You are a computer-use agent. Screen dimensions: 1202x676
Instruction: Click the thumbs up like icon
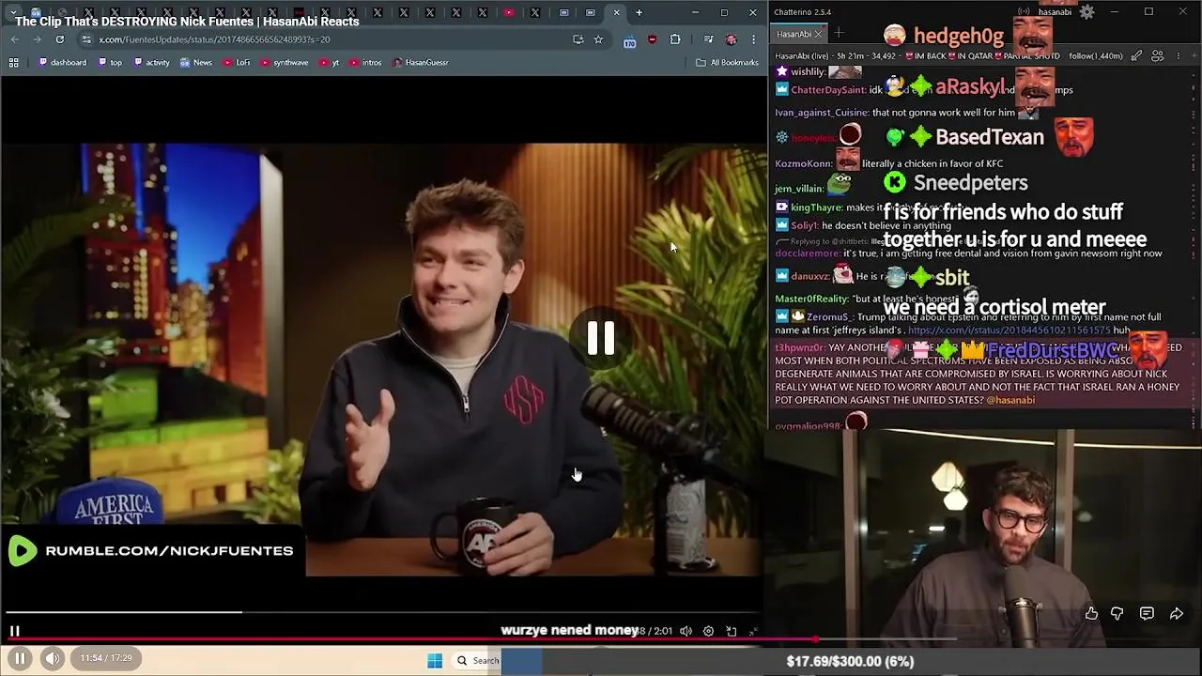[1091, 613]
